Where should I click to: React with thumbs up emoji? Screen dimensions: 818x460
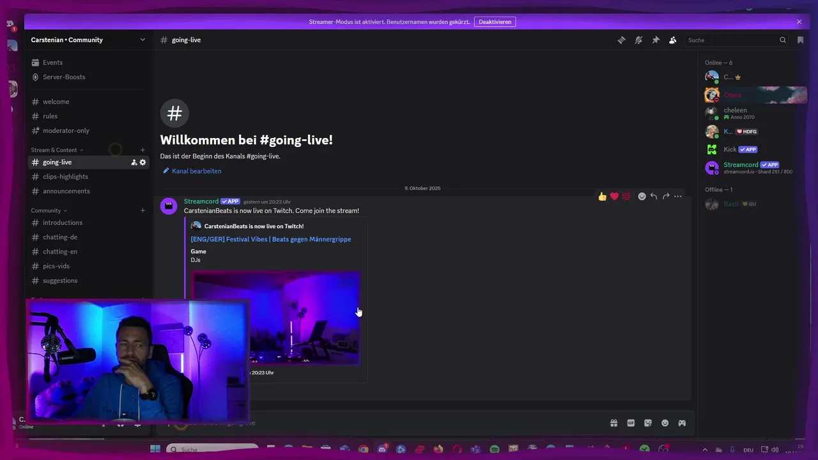(x=602, y=197)
